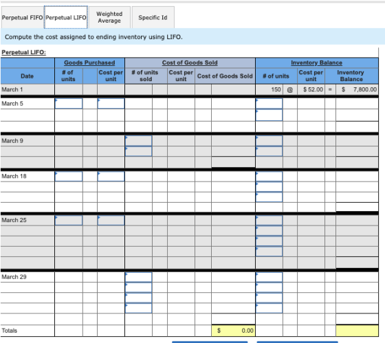Click the Goods Purchased column header
Image resolution: width=385 pixels, height=343 pixels.
coord(89,63)
